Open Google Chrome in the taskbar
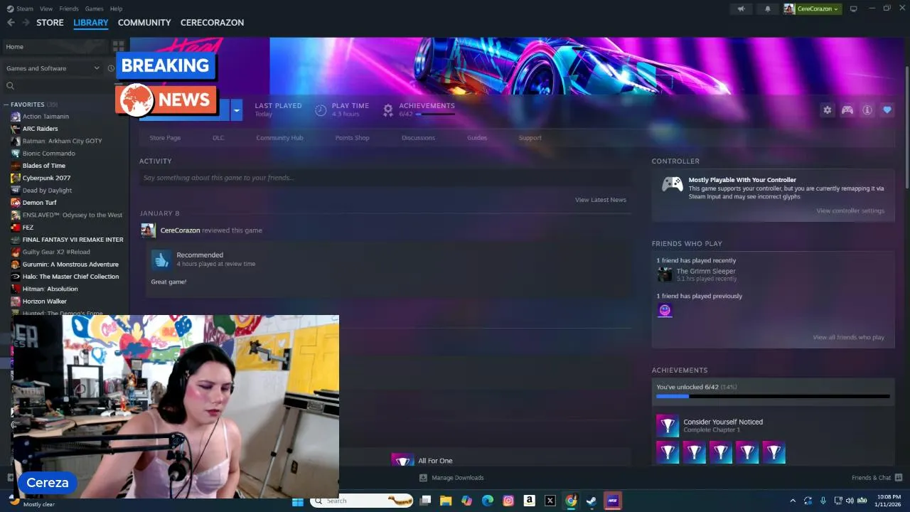 click(571, 501)
